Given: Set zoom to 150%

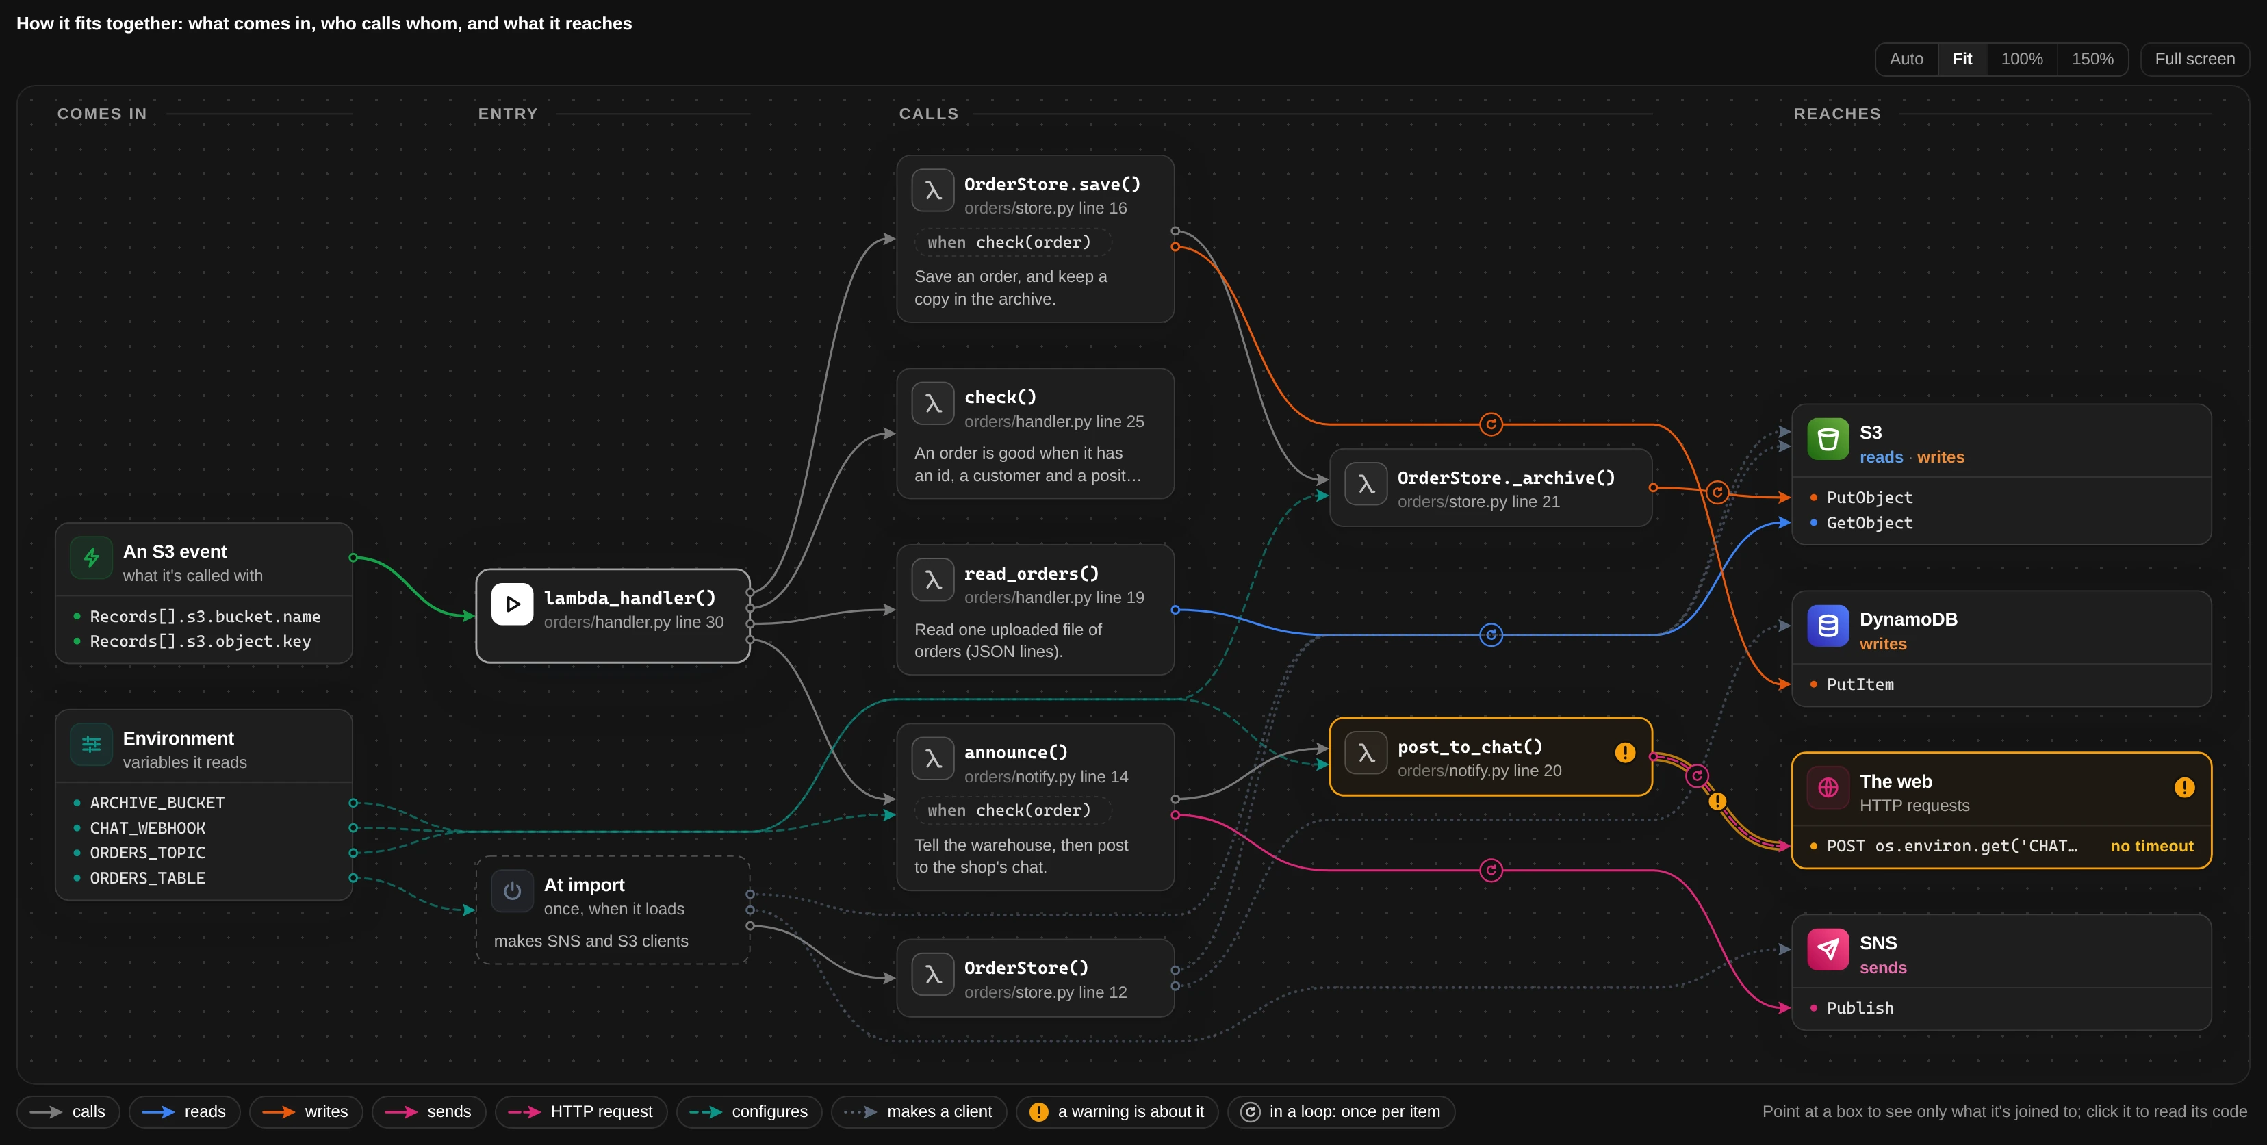Looking at the screenshot, I should point(2092,59).
